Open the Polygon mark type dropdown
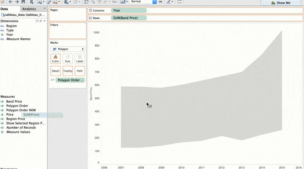Image resolution: width=304 pixels, height=169 pixels. coord(68,49)
